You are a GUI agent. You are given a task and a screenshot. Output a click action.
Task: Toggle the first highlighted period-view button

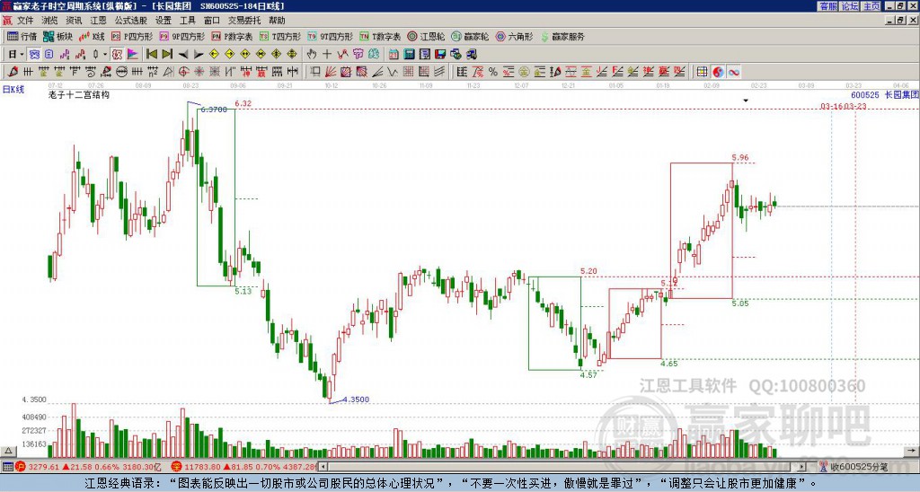coord(34,55)
